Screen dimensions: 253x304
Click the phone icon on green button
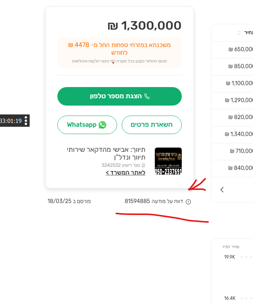point(147,96)
